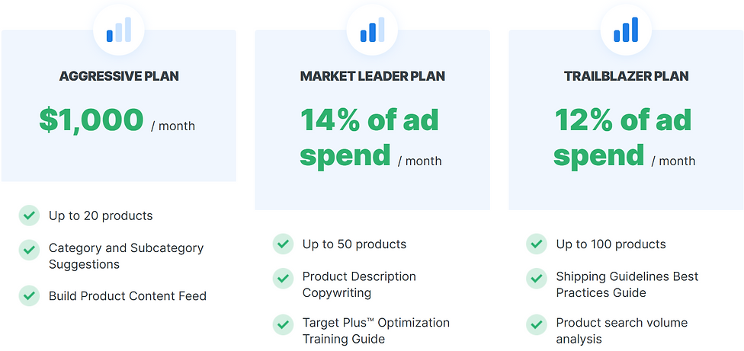744x351 pixels.
Task: Click checkmark beside Category and Subcategory Suggestions
Action: (29, 249)
